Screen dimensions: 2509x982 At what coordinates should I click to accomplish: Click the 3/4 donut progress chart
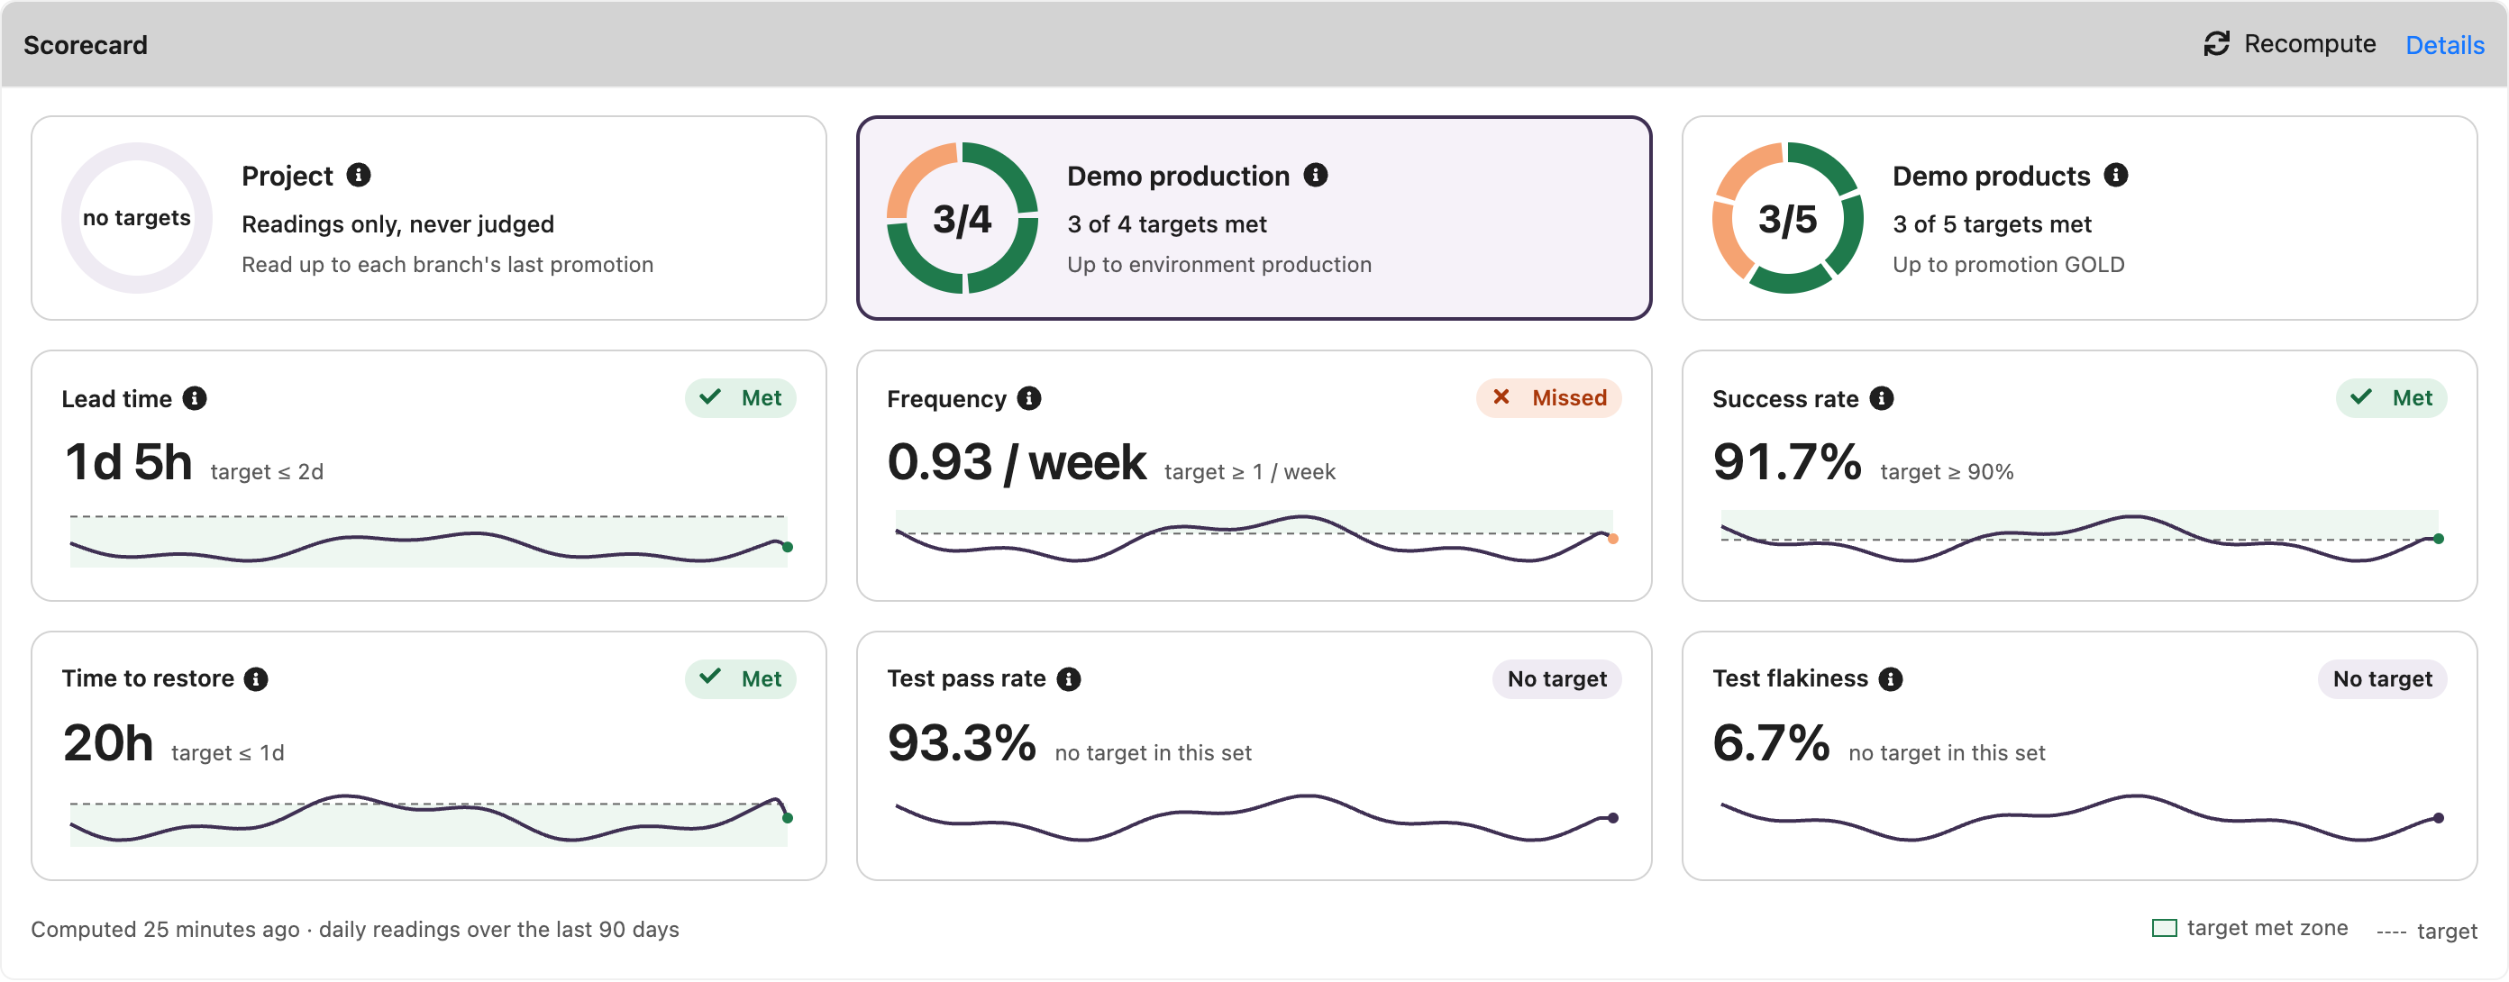963,218
